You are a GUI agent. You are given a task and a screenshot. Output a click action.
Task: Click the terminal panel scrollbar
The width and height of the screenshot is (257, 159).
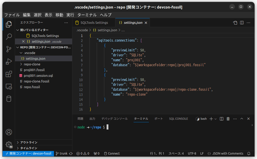click(252, 125)
